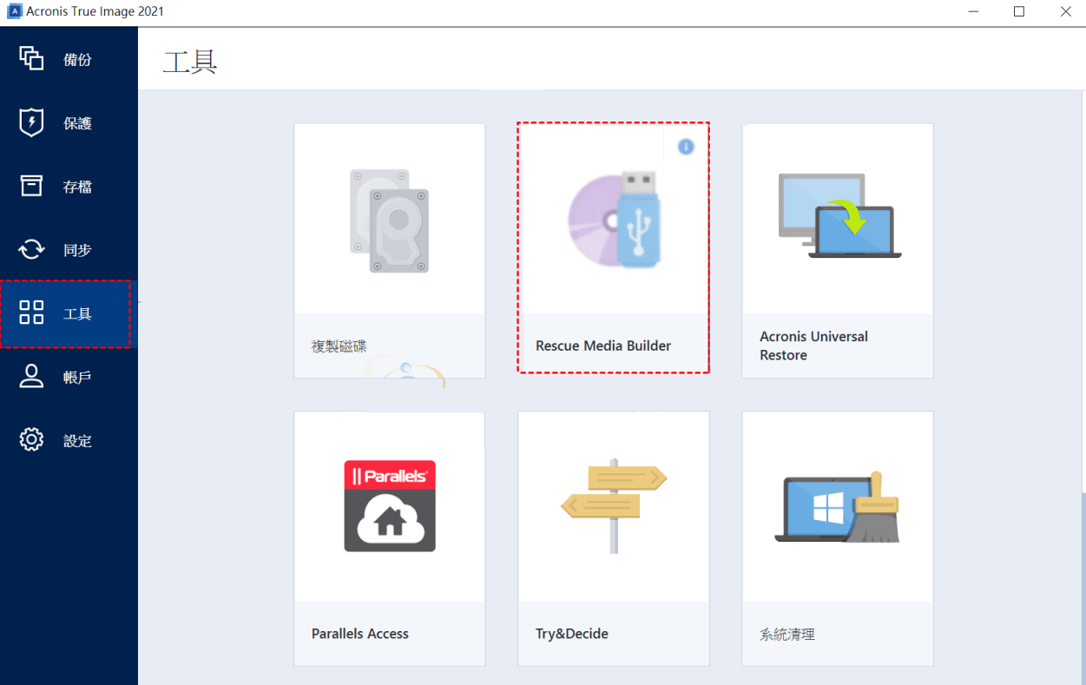Image resolution: width=1086 pixels, height=685 pixels.
Task: Click the Sync arrows icon
Action: point(31,250)
